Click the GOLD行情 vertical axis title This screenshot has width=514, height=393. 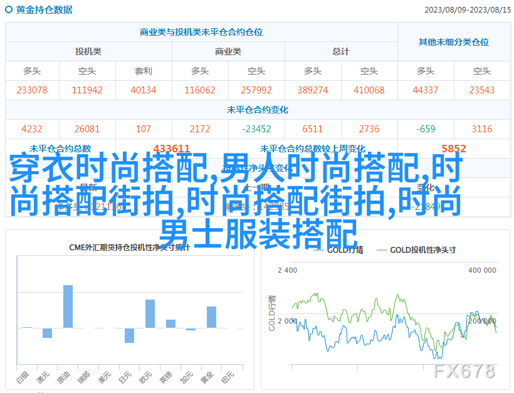[272, 313]
